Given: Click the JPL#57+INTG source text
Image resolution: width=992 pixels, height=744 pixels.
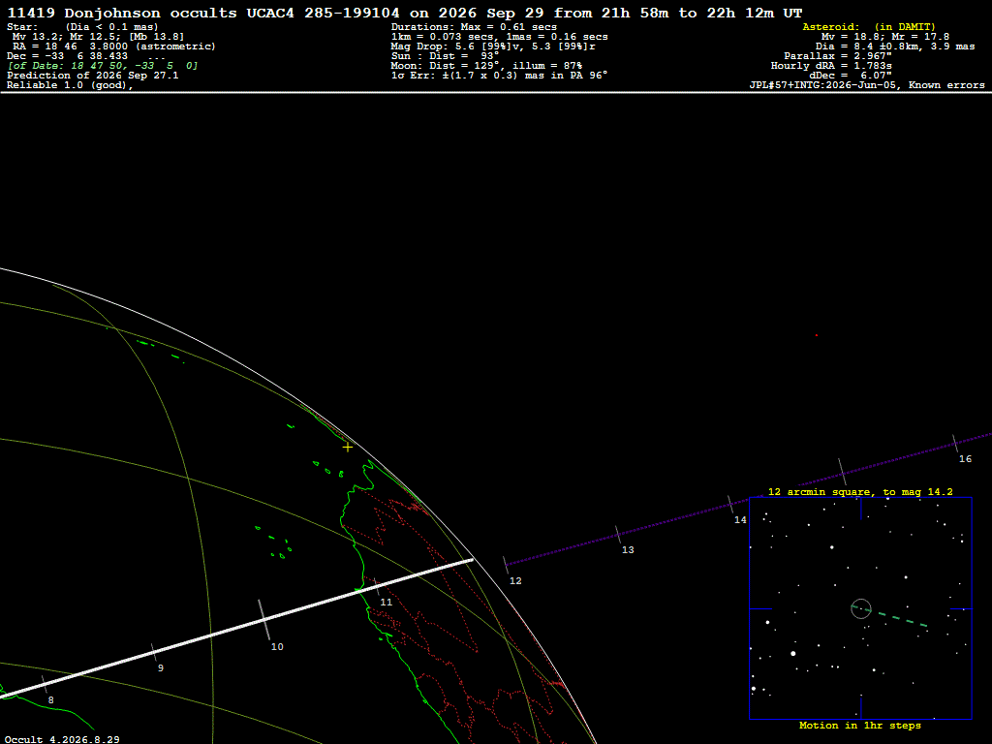Looking at the screenshot, I should click(x=867, y=85).
